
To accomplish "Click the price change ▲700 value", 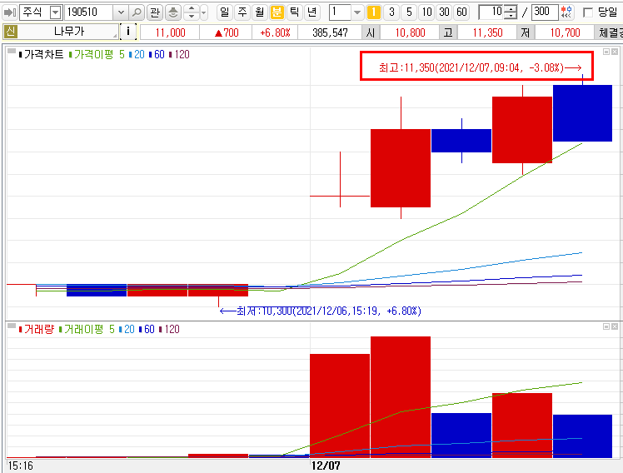I will coord(227,32).
